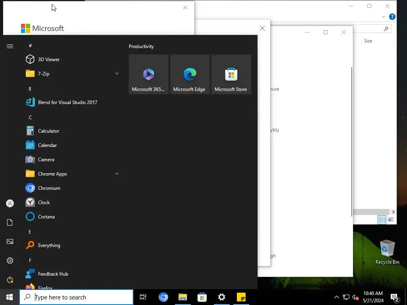This screenshot has height=305, width=407.
Task: Click the F letter section header
Action: pyautogui.click(x=30, y=260)
